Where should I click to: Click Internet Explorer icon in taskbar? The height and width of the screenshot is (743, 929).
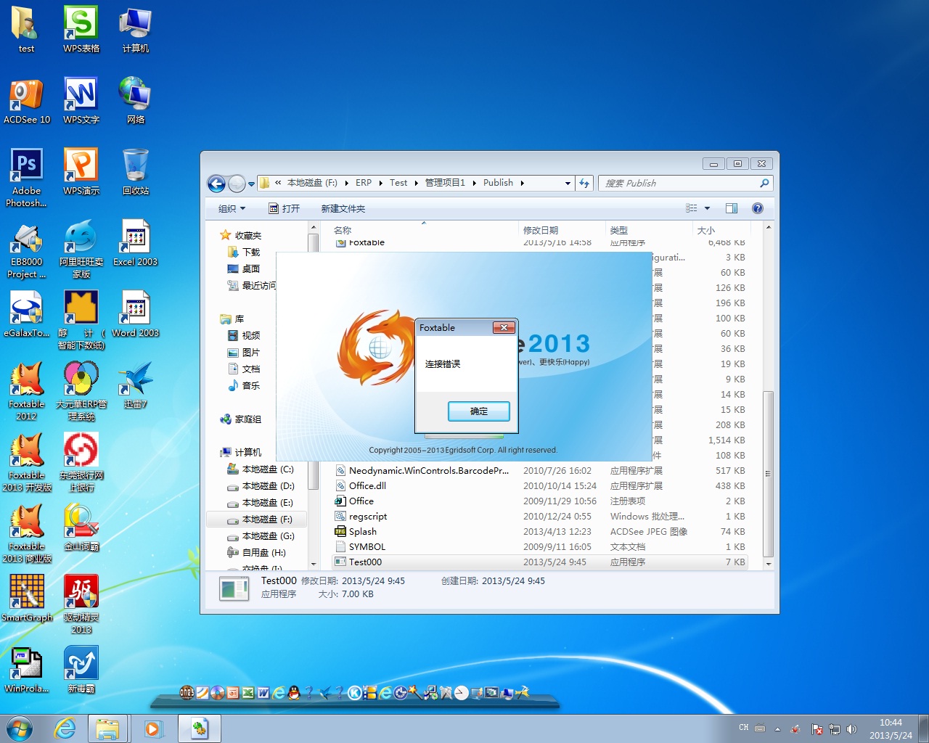point(65,728)
